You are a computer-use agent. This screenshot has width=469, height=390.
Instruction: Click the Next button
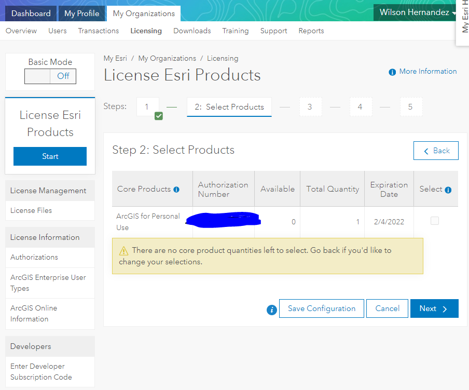coord(434,308)
